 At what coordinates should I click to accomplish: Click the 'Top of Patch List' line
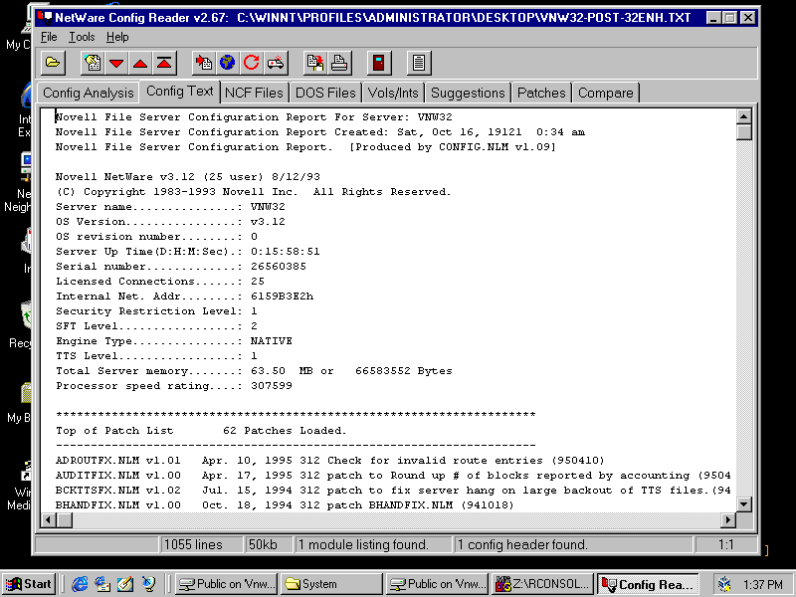201,431
